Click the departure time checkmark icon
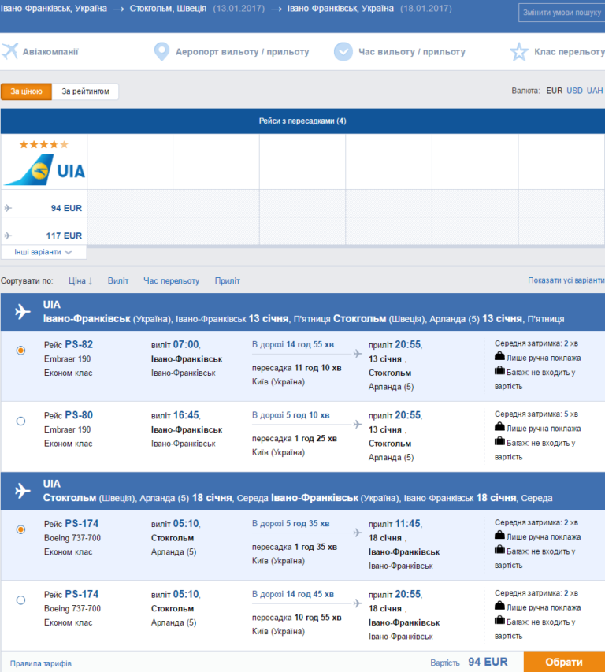 coord(343,51)
